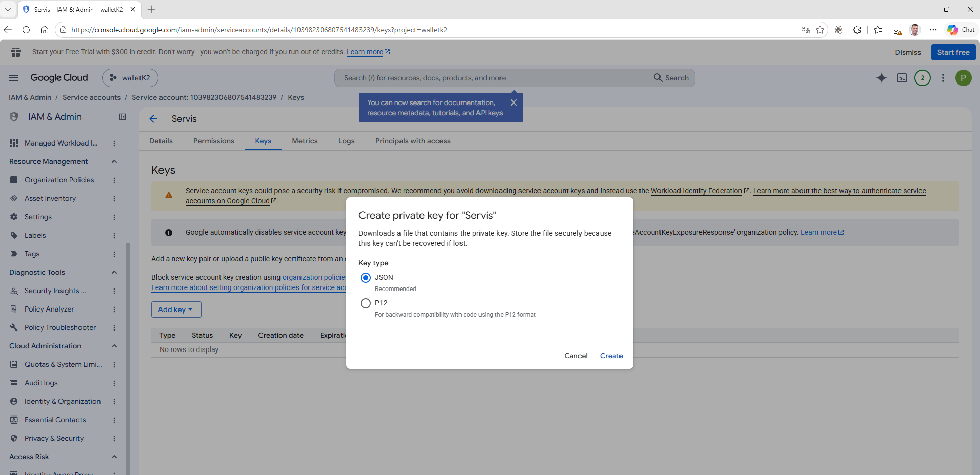Select the P12 key type

[366, 303]
